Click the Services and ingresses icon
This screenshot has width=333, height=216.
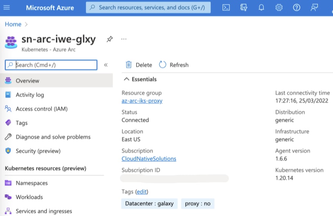click(x=8, y=211)
